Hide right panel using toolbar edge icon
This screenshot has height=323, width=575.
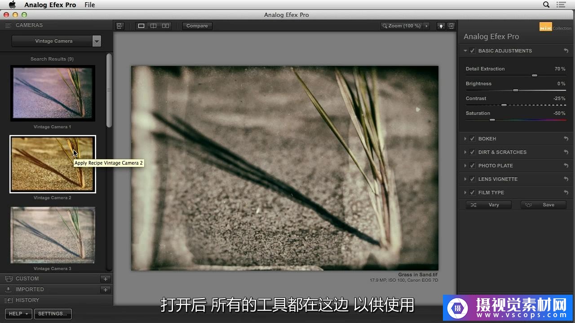(x=451, y=26)
